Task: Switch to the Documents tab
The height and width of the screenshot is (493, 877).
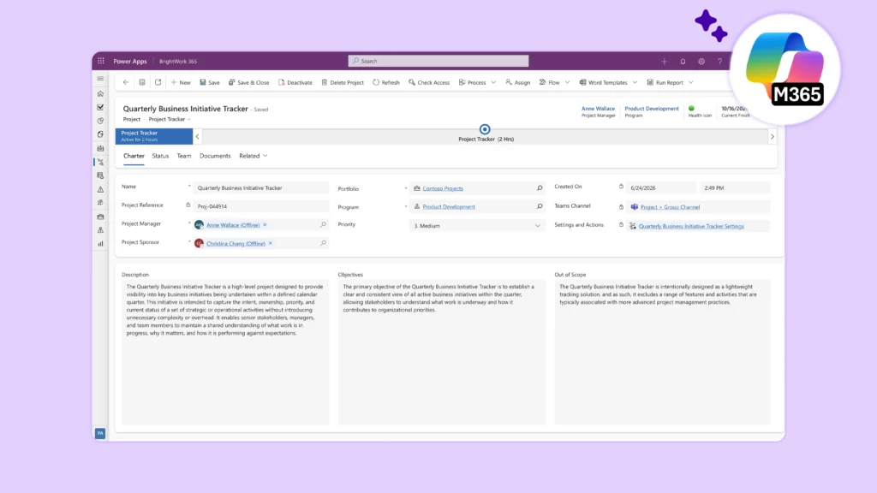Action: 215,156
